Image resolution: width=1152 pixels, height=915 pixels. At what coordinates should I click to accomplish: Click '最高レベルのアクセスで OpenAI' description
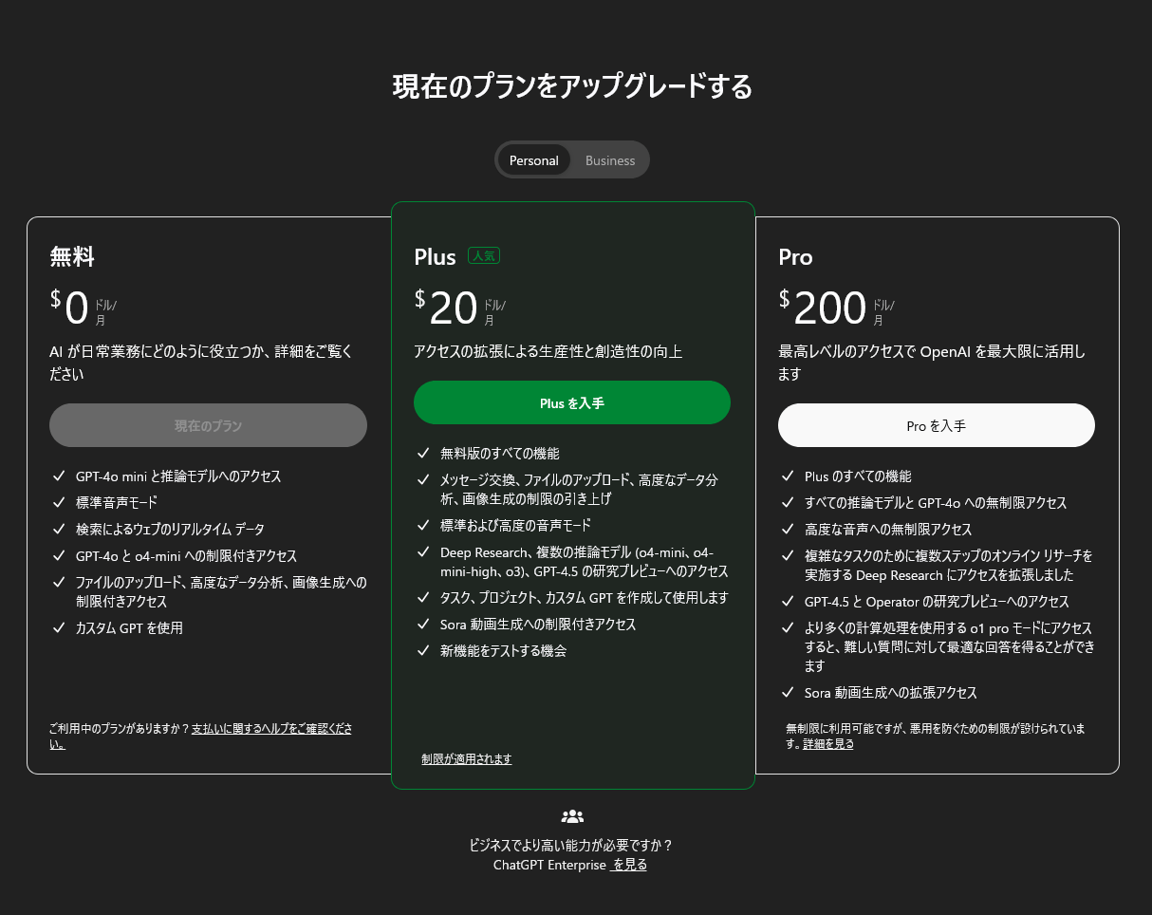pyautogui.click(x=932, y=363)
